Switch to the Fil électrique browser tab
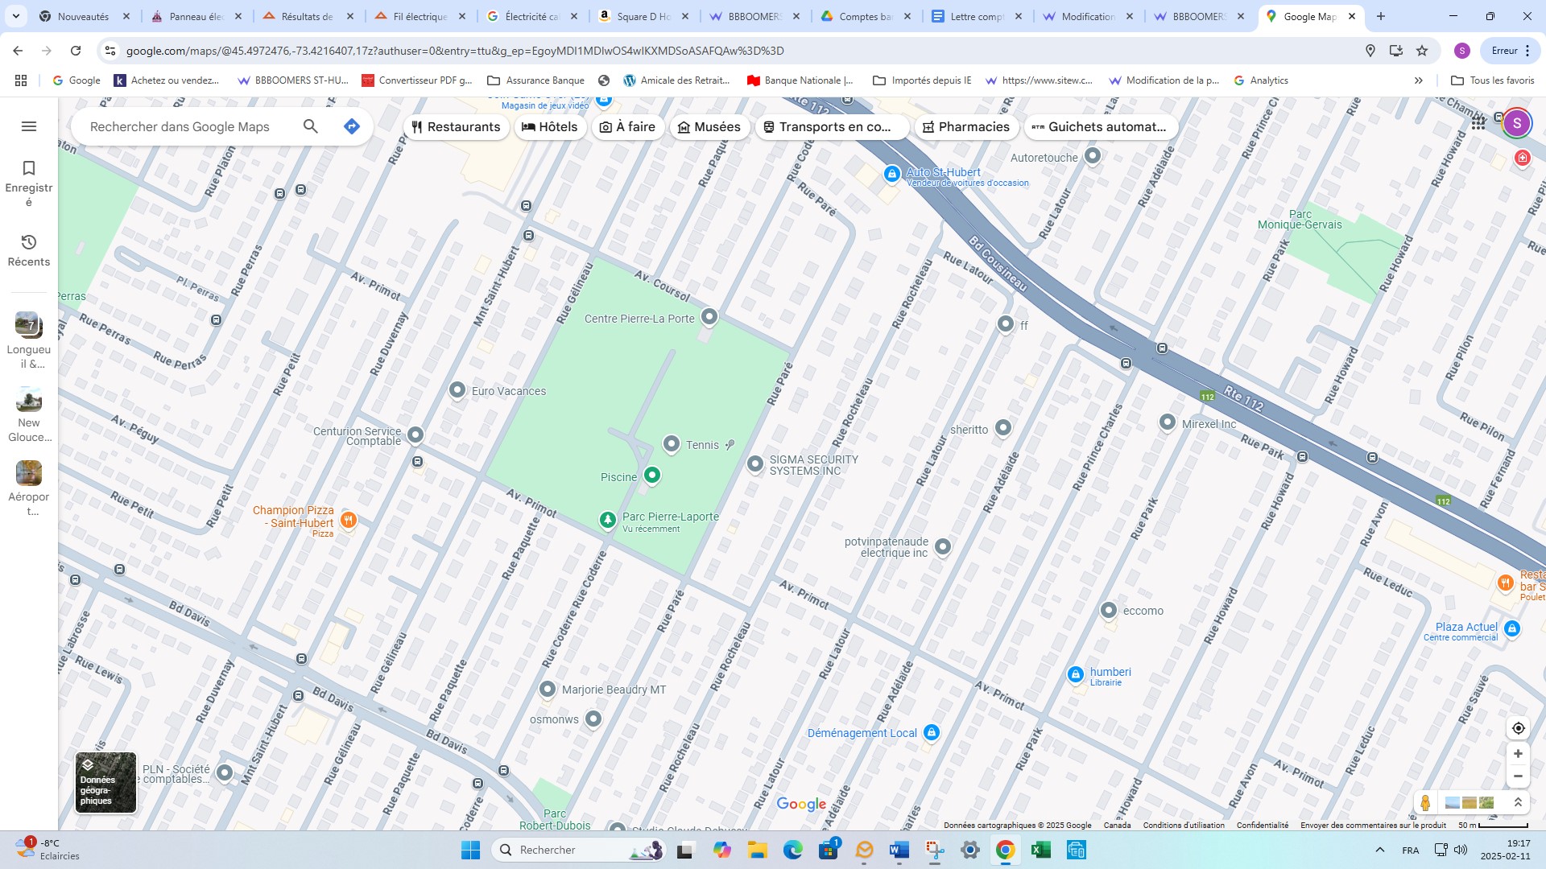 point(420,16)
